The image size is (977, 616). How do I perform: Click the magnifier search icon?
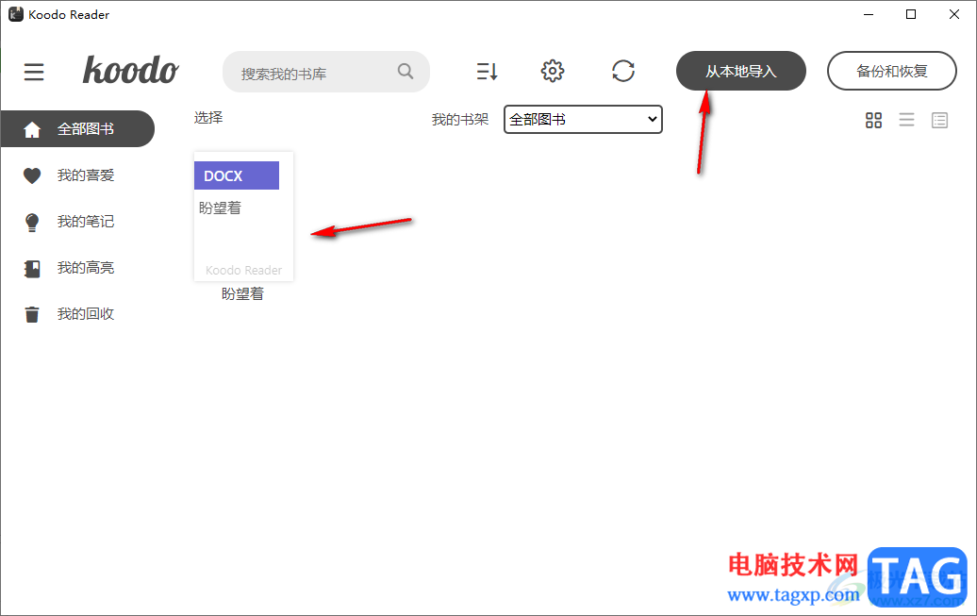[x=405, y=71]
